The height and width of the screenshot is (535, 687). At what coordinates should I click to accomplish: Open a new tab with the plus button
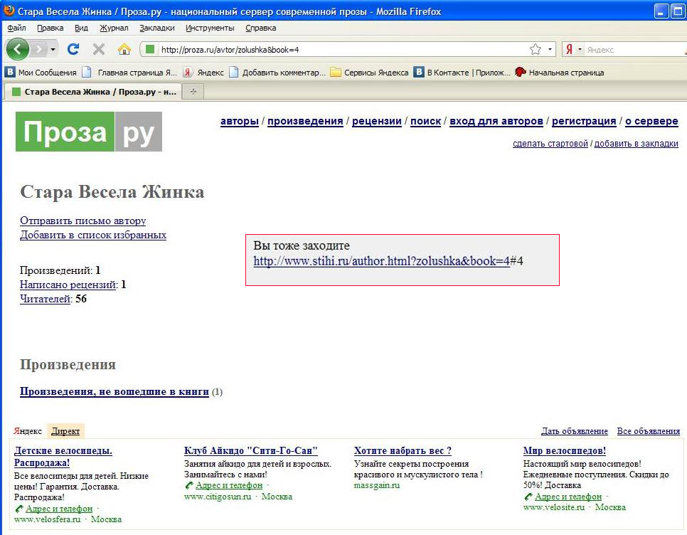click(193, 92)
